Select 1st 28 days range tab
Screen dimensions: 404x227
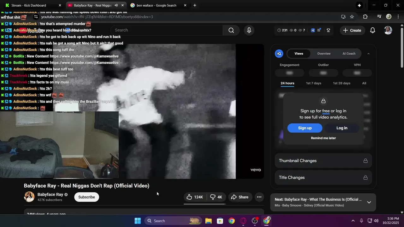[342, 83]
